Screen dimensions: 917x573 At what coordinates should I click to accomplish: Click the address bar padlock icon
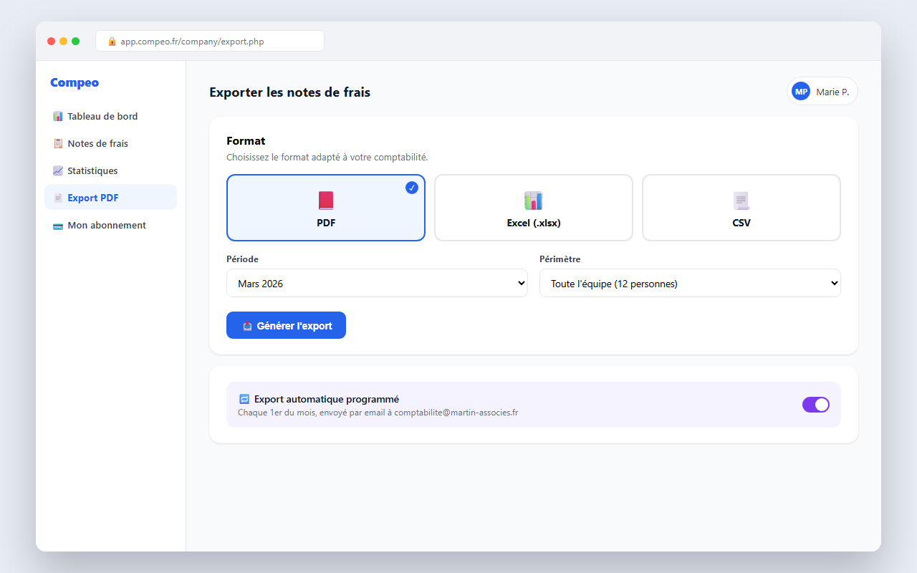click(112, 42)
